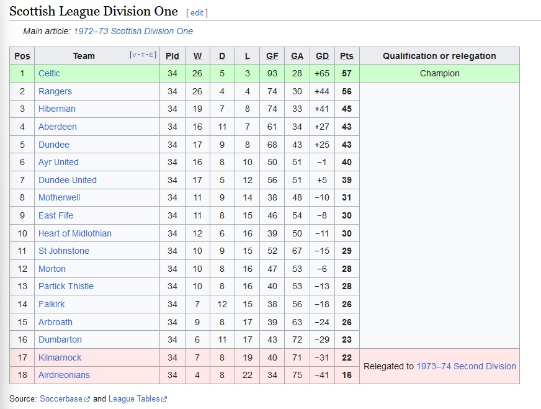This screenshot has width=541, height=409.
Task: Click the Pts column header
Action: click(346, 56)
